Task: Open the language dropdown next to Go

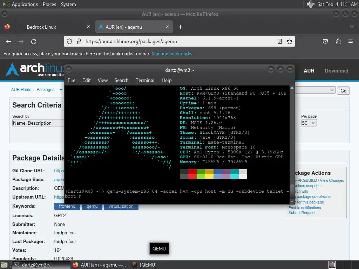Action: pos(315,90)
